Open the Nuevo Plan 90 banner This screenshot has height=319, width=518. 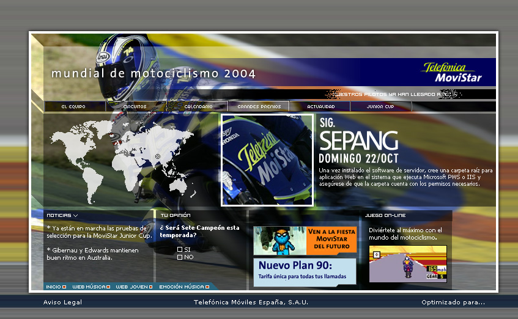tap(305, 271)
